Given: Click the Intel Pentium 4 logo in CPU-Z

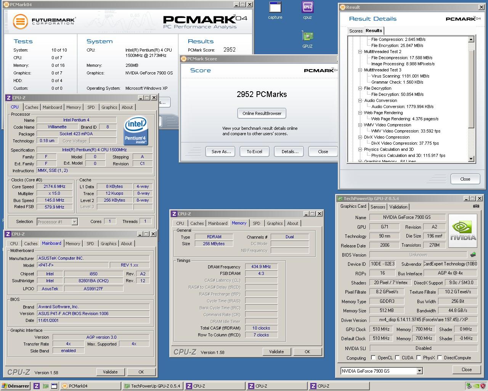Looking at the screenshot, I should (x=135, y=131).
